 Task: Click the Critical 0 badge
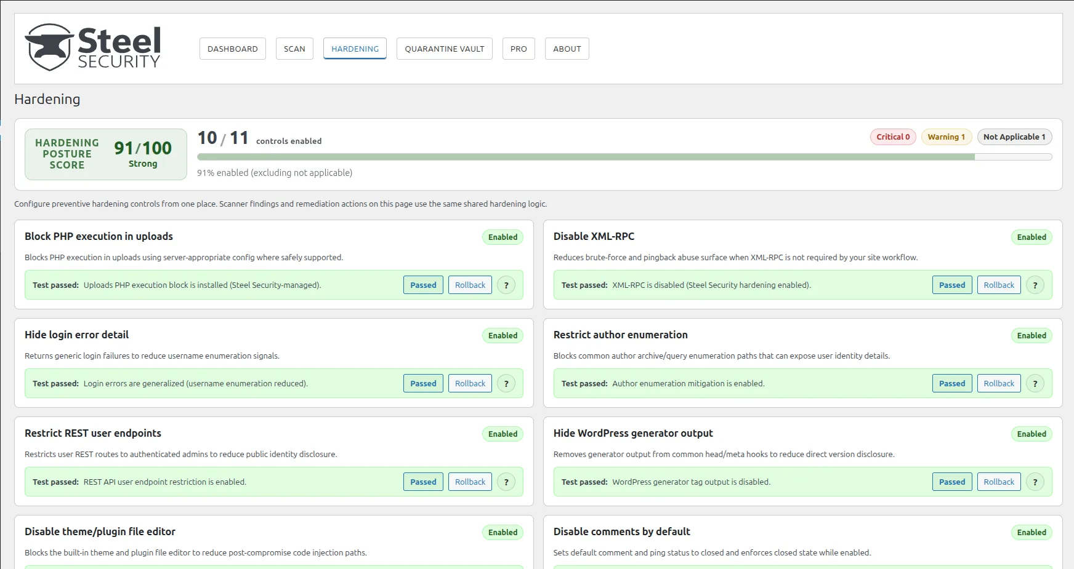(x=893, y=137)
